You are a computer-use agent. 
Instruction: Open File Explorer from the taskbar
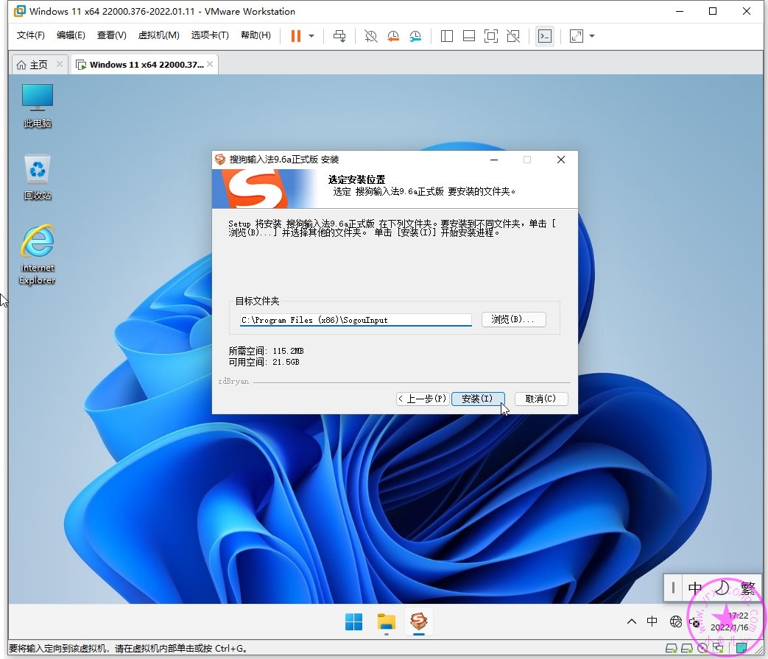387,621
